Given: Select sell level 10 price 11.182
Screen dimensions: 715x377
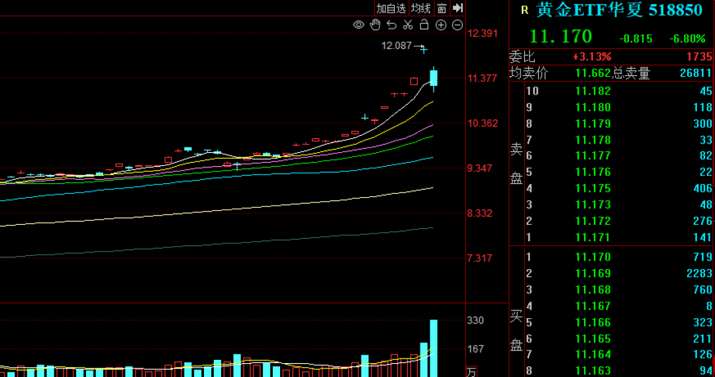Looking at the screenshot, I should click(x=593, y=91).
